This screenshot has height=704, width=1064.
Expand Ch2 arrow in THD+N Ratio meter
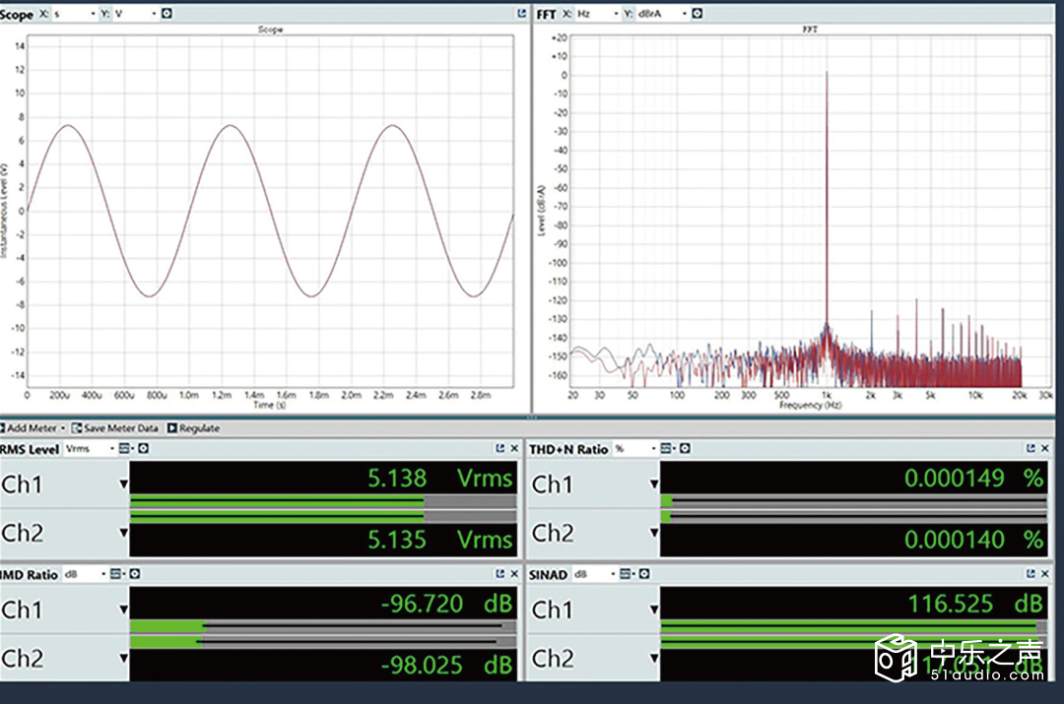[x=654, y=533]
